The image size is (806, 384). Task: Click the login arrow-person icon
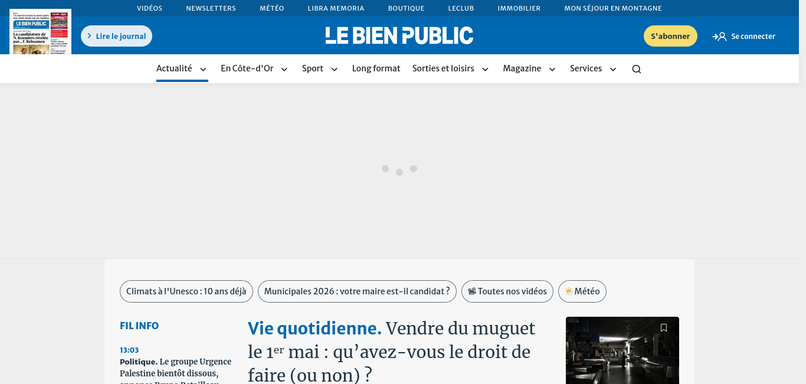click(x=719, y=37)
